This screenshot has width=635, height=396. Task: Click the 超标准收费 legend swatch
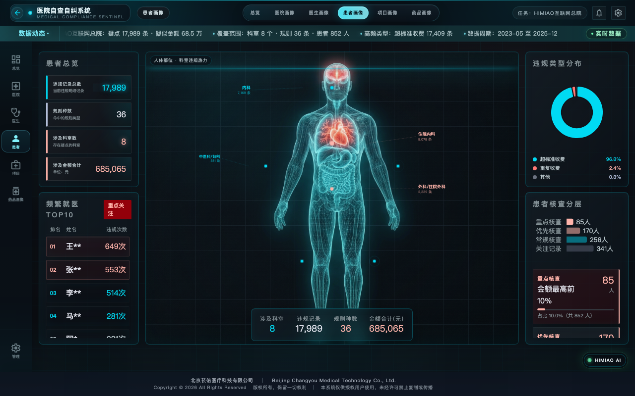pos(535,159)
